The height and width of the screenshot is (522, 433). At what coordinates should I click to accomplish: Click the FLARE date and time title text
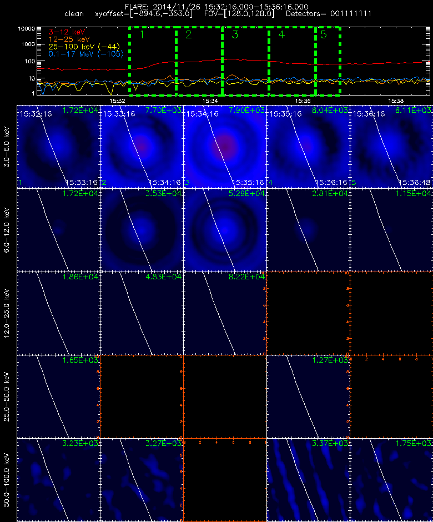(x=216, y=7)
